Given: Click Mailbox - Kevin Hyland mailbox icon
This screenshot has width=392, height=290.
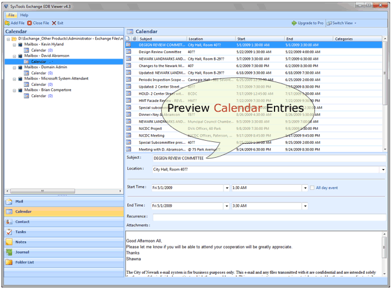Looking at the screenshot, I should [x=20, y=45].
